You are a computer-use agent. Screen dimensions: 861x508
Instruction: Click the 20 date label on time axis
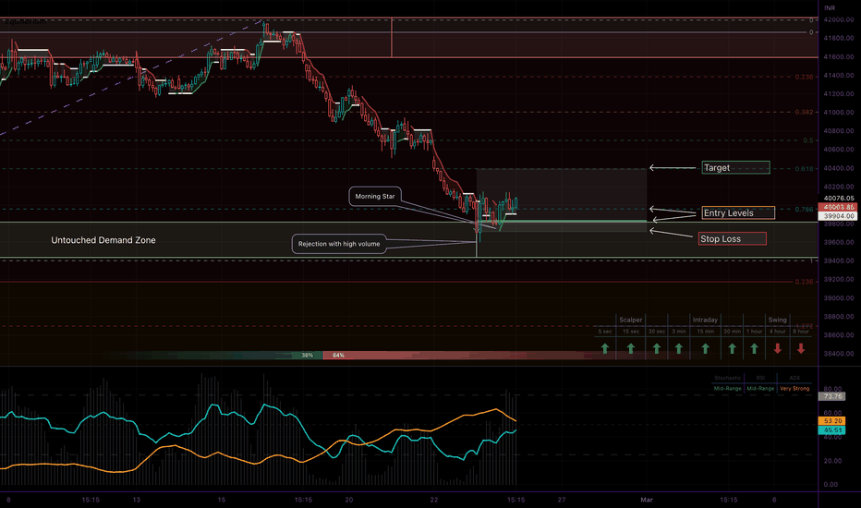pos(348,500)
